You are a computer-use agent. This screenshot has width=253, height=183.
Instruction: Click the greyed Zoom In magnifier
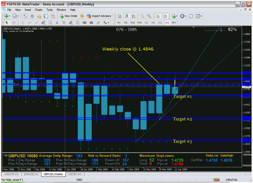[x=142, y=16]
